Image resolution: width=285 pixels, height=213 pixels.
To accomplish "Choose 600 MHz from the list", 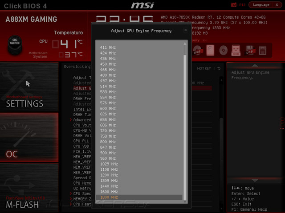I will pos(139,108).
